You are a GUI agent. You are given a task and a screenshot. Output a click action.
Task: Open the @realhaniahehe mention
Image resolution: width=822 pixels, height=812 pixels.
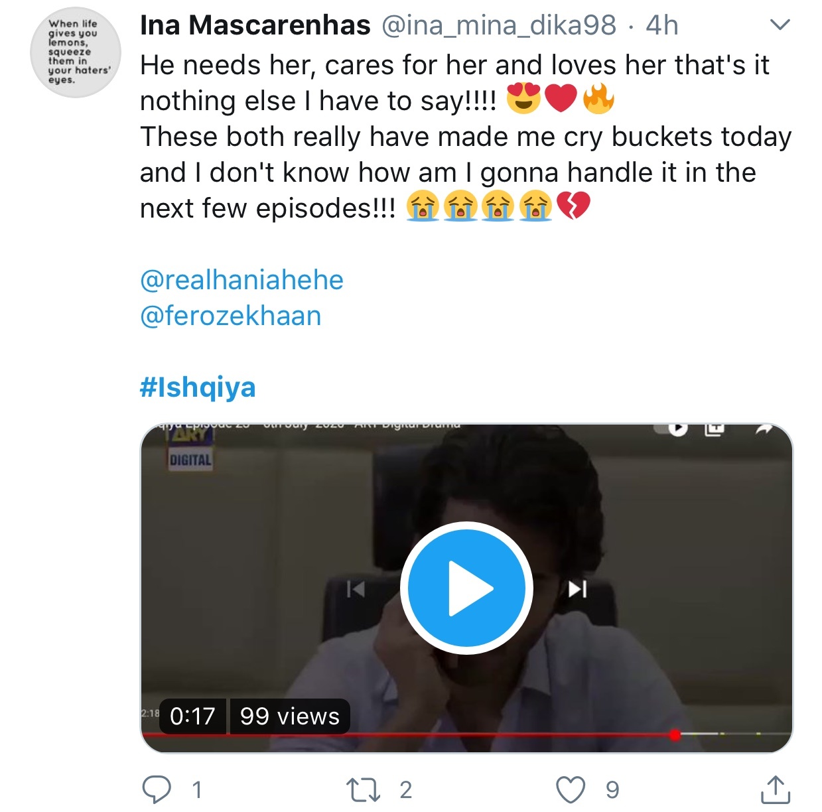(x=241, y=280)
